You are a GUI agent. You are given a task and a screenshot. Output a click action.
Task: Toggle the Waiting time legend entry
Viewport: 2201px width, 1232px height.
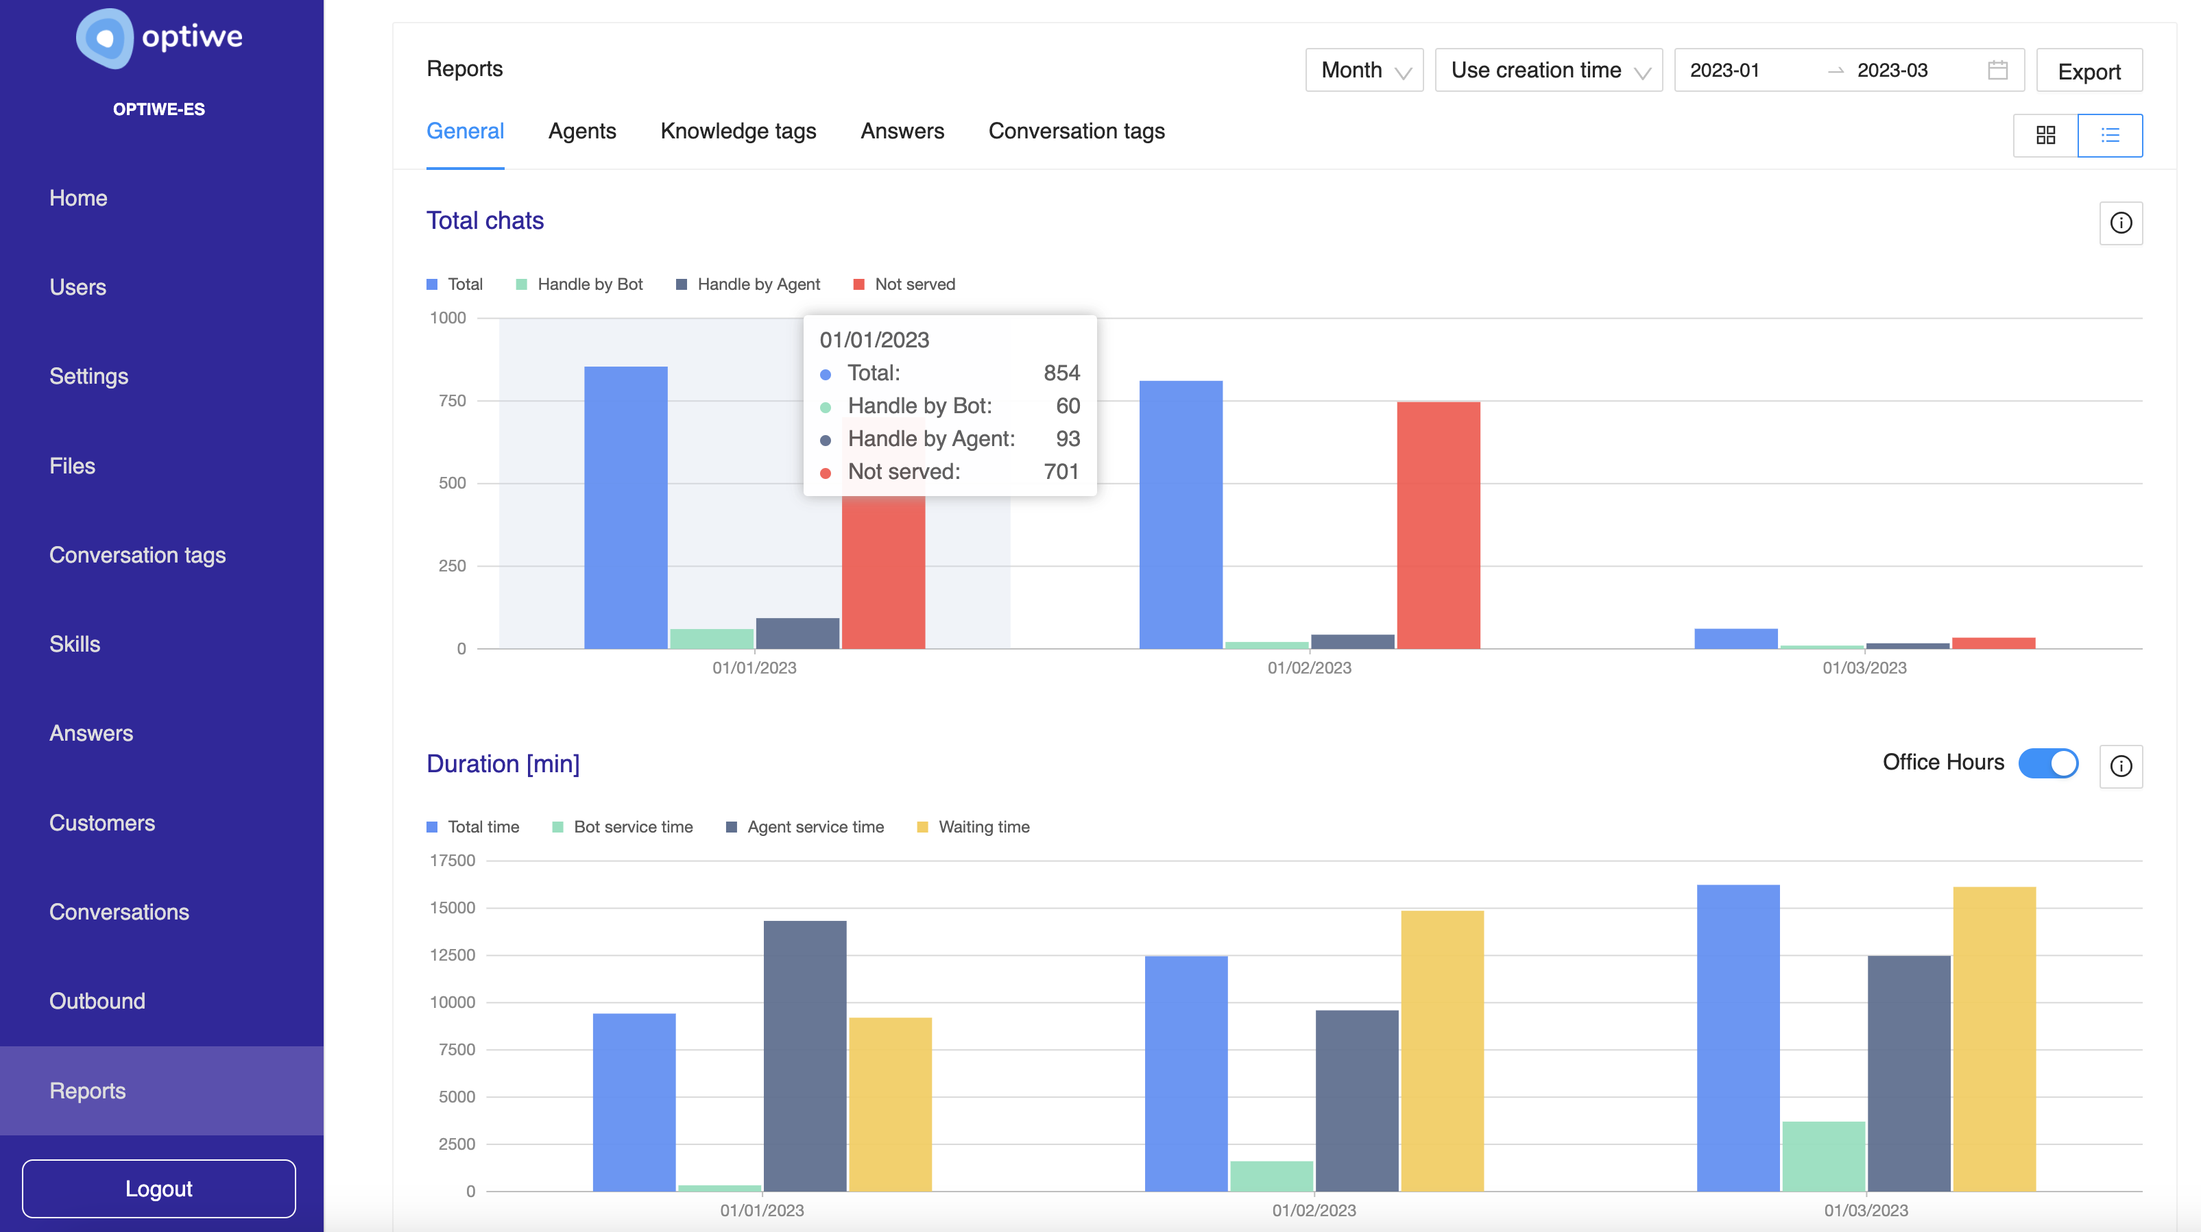coord(983,826)
